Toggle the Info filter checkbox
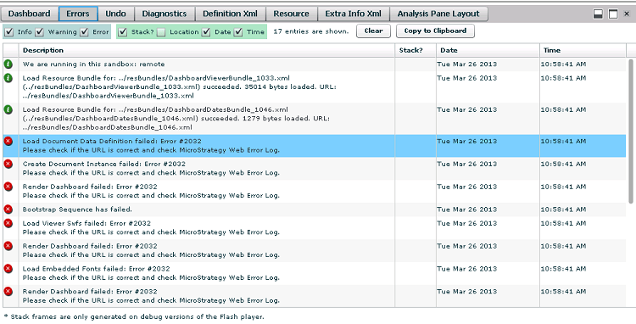This screenshot has width=636, height=324. (x=9, y=31)
